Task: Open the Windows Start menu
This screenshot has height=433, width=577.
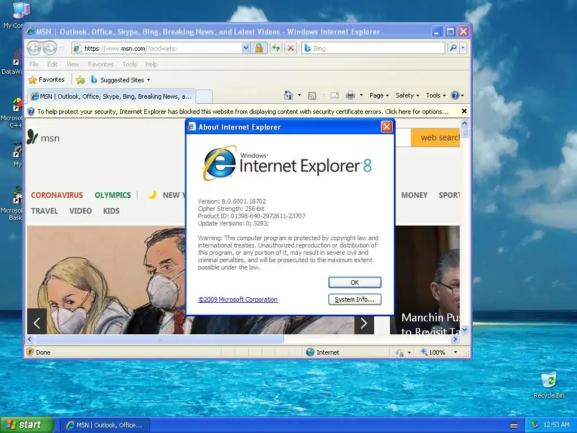Action: pyautogui.click(x=27, y=425)
